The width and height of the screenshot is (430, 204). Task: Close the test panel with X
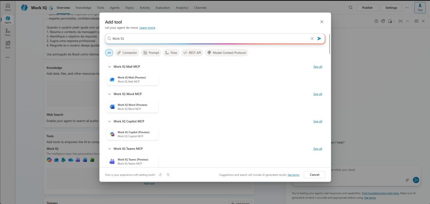pyautogui.click(x=423, y=21)
